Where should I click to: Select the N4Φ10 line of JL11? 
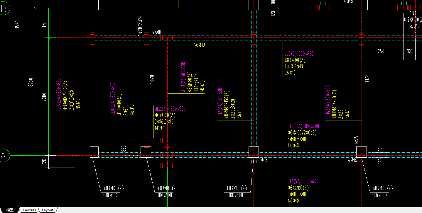pos(202,86)
